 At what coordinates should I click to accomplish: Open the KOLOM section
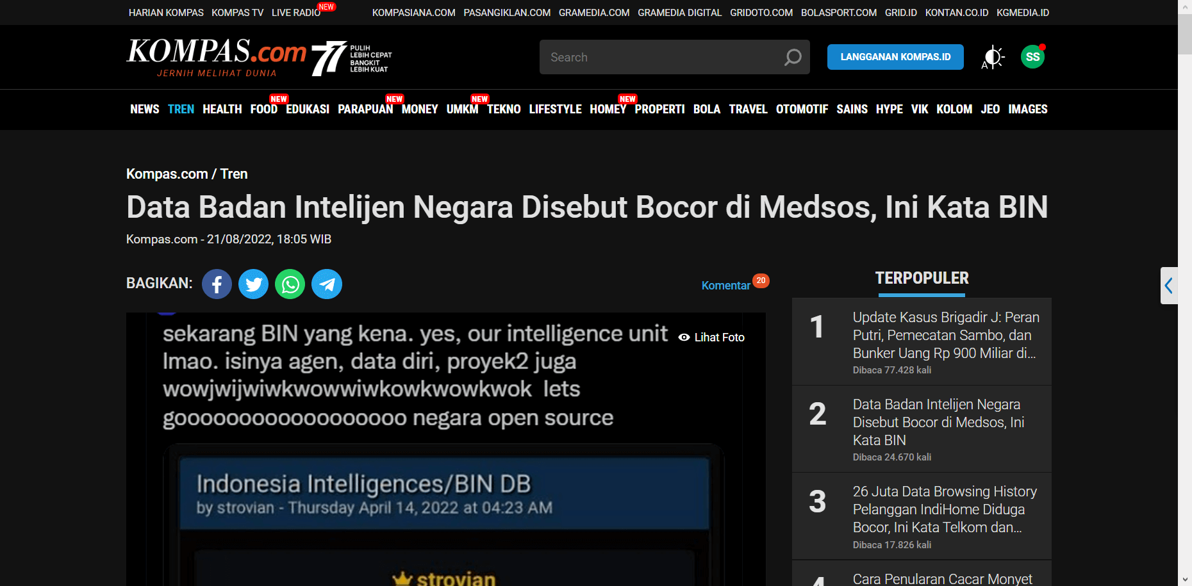(x=954, y=110)
